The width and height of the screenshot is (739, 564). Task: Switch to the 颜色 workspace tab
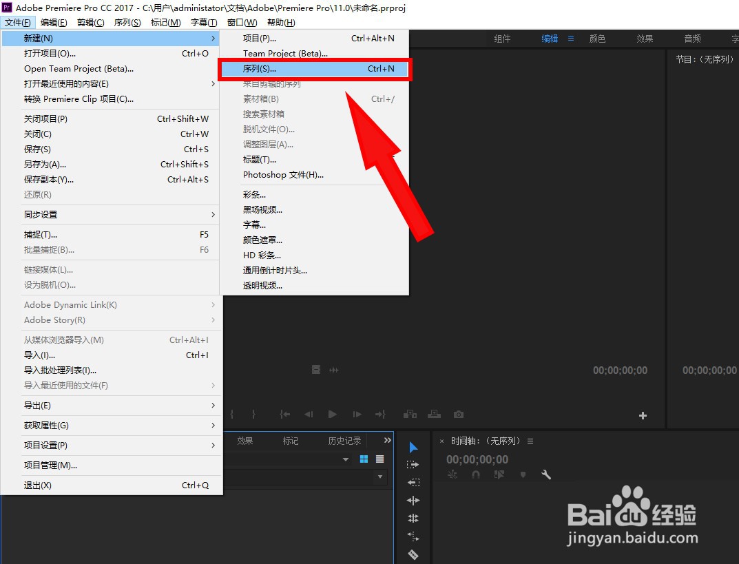597,39
